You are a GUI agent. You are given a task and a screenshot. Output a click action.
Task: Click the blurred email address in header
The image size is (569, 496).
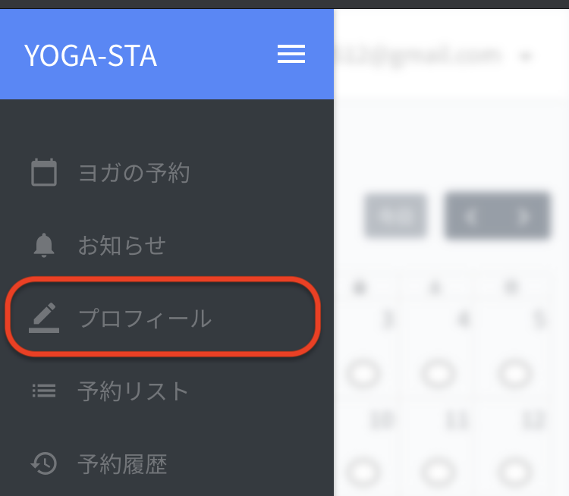[x=419, y=56]
